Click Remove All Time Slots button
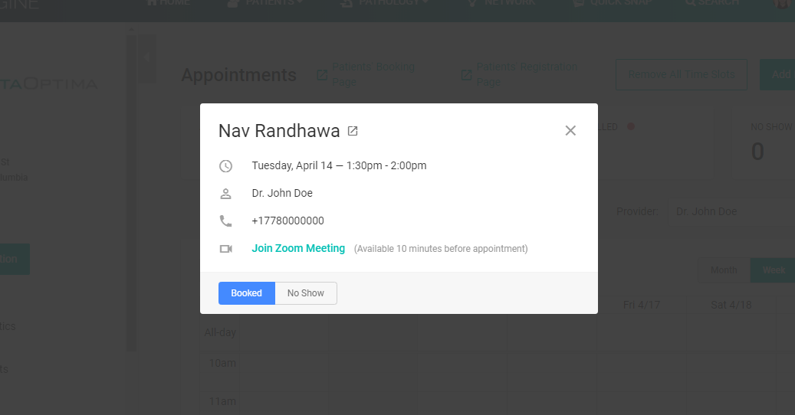Screen dimensions: 795x415 click(x=681, y=74)
